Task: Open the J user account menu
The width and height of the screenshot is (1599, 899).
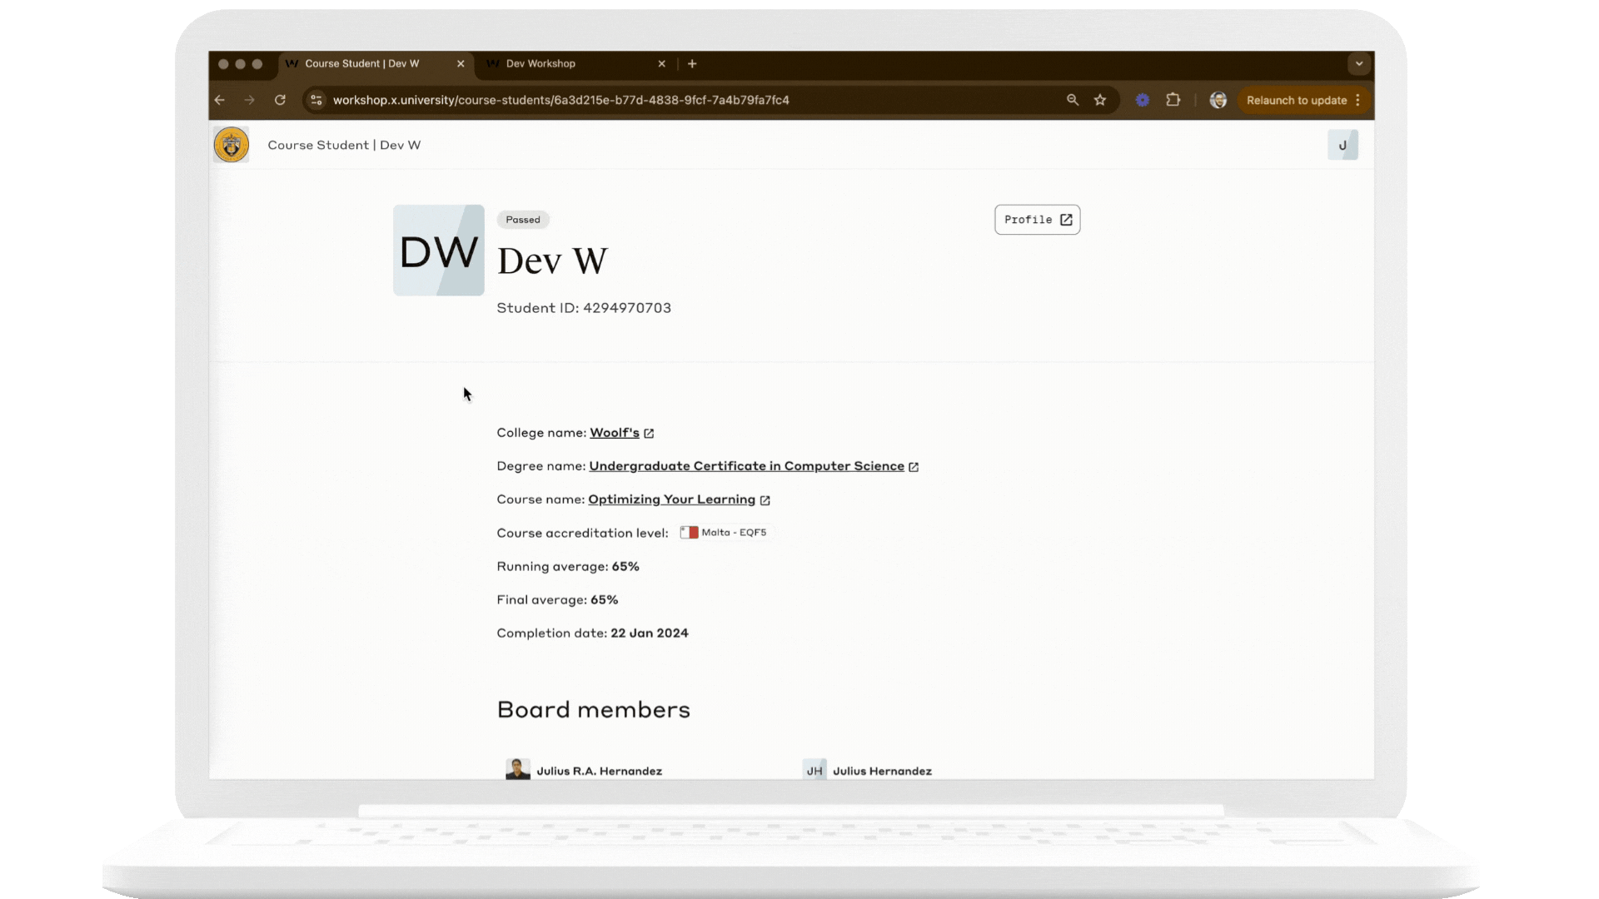Action: pyautogui.click(x=1342, y=145)
